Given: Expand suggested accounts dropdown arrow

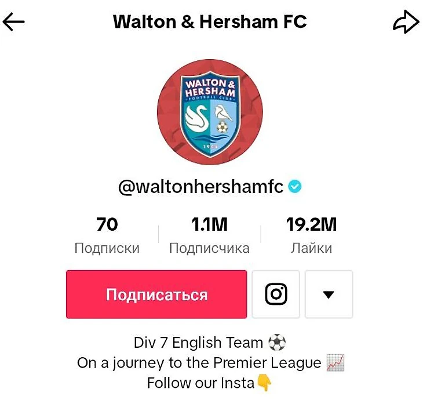Looking at the screenshot, I should (329, 294).
